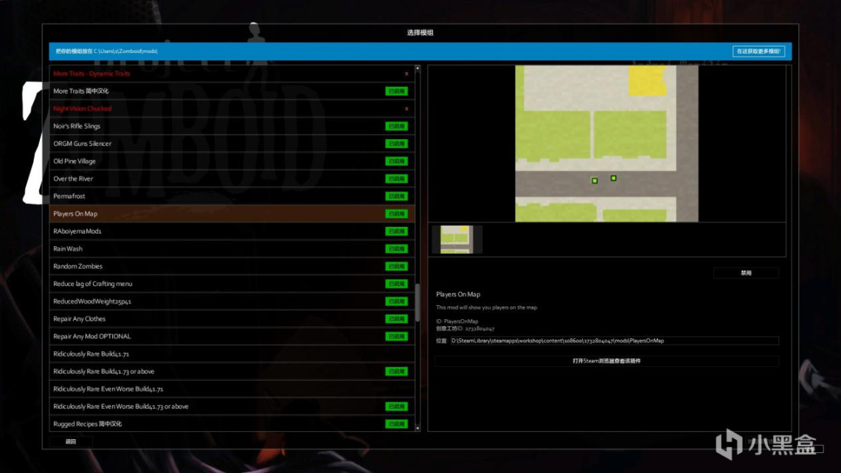Select RAboiyemaMod1 in the list
The width and height of the screenshot is (841, 473).
point(232,231)
